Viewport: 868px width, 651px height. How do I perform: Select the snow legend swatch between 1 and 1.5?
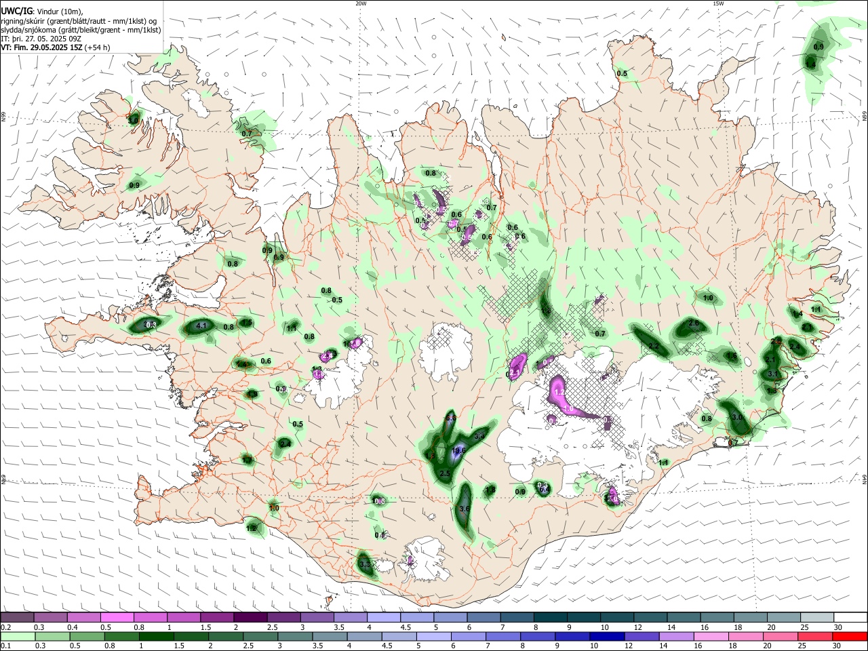click(x=184, y=617)
